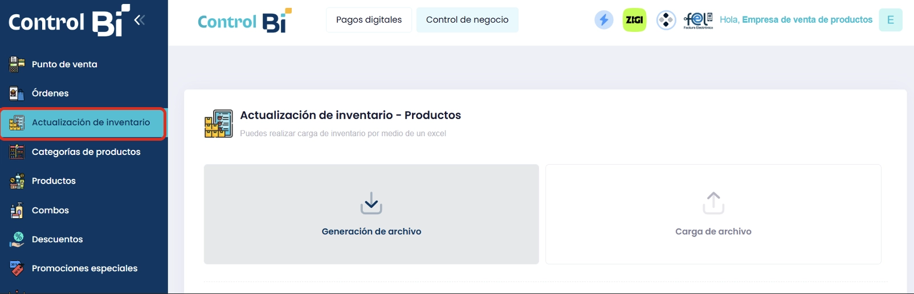This screenshot has height=294, width=914.
Task: Click the download arrow icon
Action: point(372,203)
